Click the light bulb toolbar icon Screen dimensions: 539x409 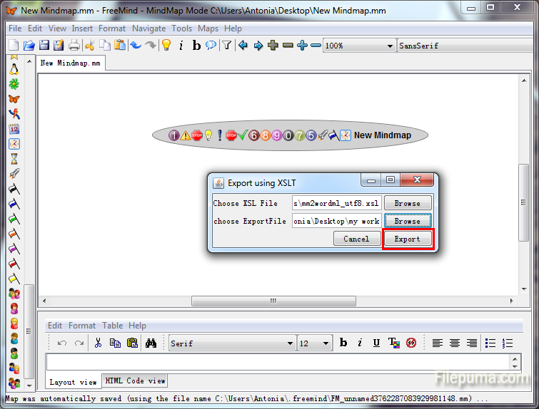coord(166,46)
